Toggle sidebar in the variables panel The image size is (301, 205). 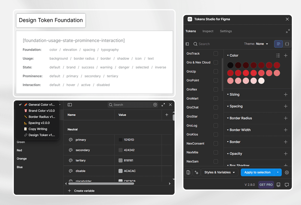click(x=70, y=105)
